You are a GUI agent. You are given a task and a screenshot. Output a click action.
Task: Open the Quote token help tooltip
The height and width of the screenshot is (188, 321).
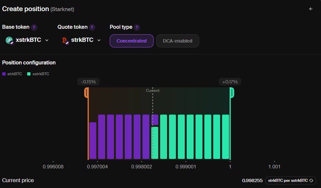point(92,27)
